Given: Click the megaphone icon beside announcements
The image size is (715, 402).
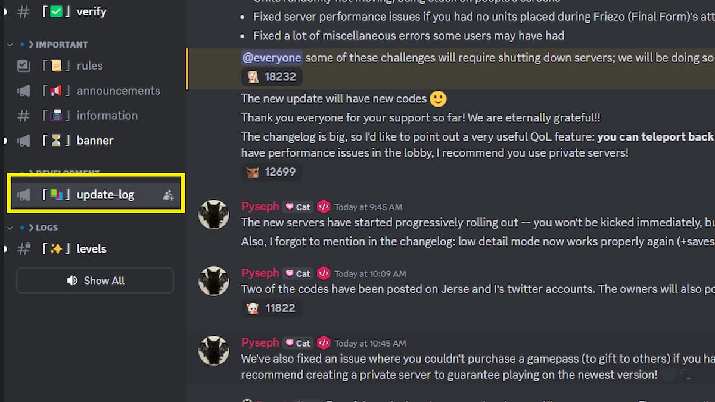Looking at the screenshot, I should 23,91.
